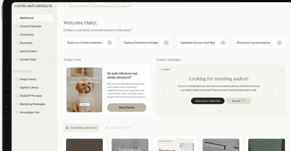The height and width of the screenshot is (151, 291).
Task: Click Explore Checklists & Guides card
Action: click(x=146, y=43)
